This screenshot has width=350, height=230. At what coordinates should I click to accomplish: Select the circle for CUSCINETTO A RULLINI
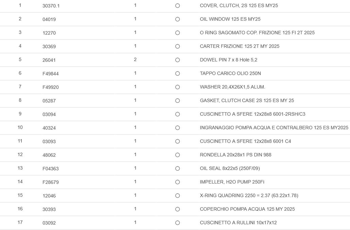[177, 223]
